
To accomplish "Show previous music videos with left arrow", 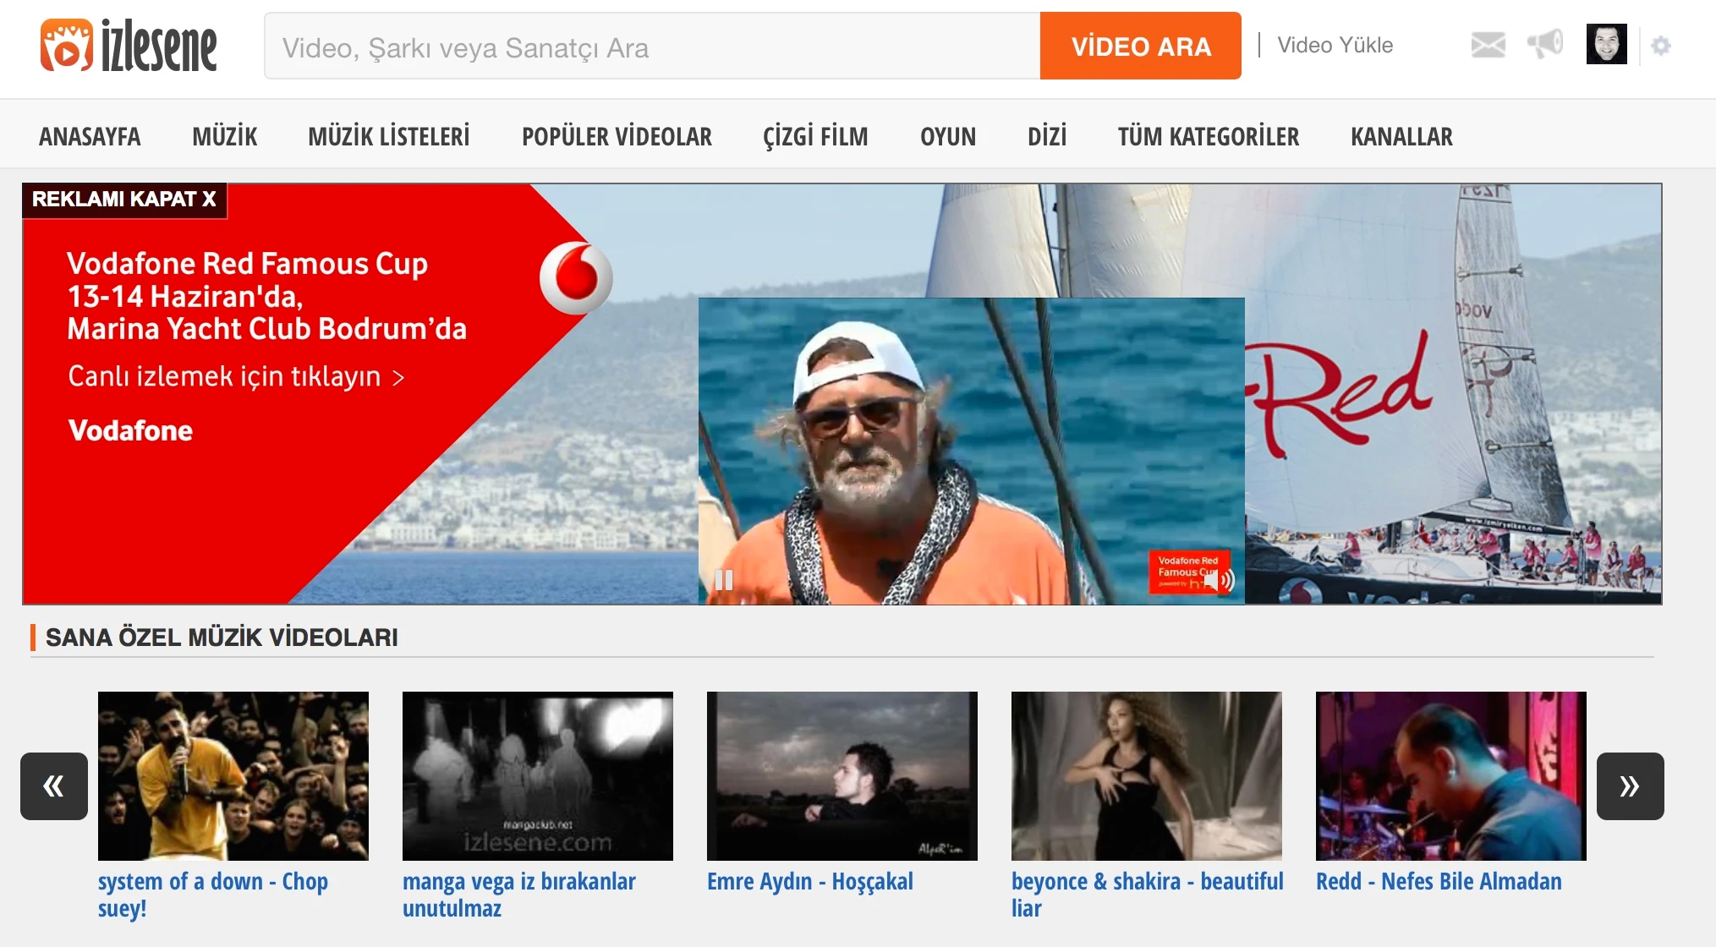I will [x=54, y=786].
